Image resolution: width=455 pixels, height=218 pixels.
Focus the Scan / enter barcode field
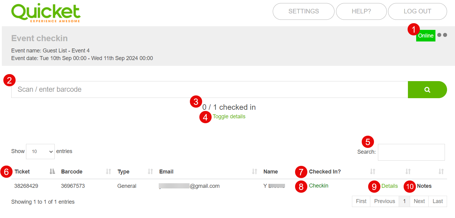210,90
